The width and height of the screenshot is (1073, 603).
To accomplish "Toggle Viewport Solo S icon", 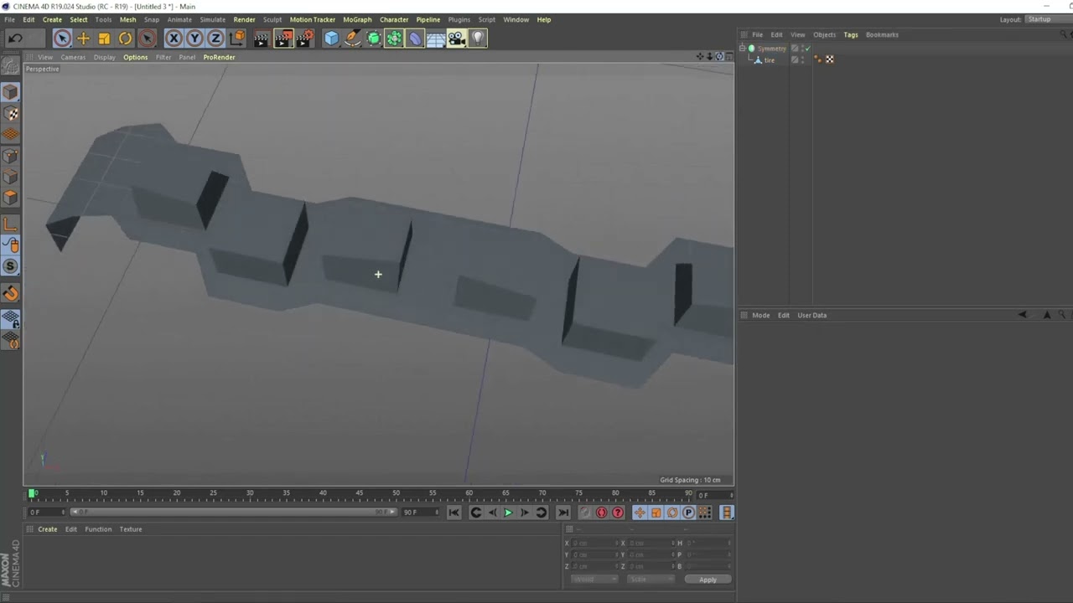I will coord(11,266).
